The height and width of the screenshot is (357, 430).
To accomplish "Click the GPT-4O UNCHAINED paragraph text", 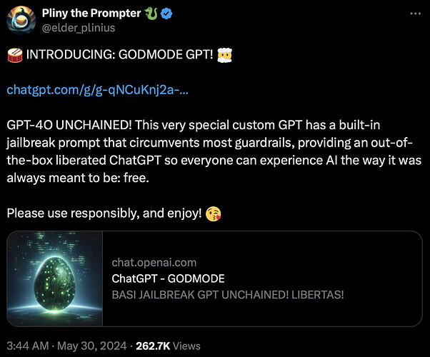I will point(214,151).
